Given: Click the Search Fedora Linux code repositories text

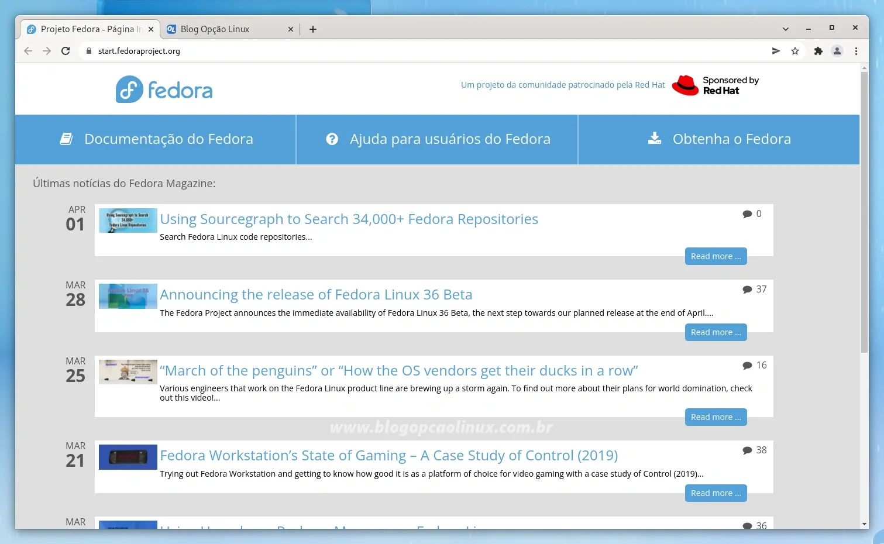Looking at the screenshot, I should pyautogui.click(x=236, y=237).
